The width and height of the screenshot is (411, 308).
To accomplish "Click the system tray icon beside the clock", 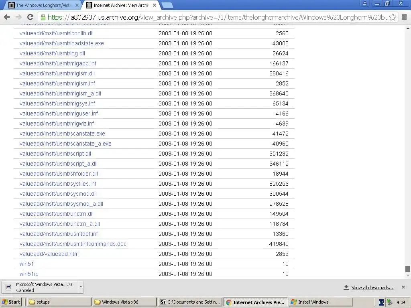I will point(389,302).
